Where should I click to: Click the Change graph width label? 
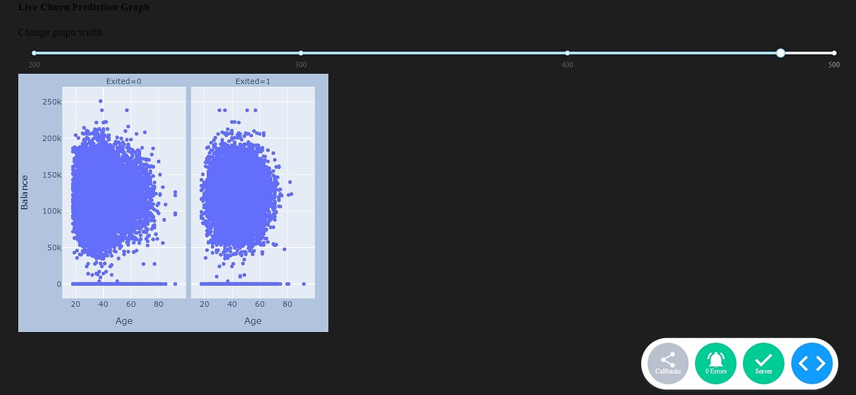pyautogui.click(x=61, y=32)
